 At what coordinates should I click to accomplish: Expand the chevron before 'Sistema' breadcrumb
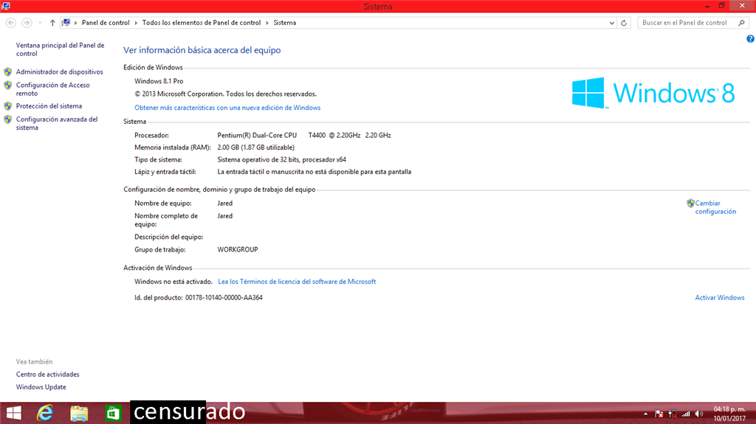point(267,23)
